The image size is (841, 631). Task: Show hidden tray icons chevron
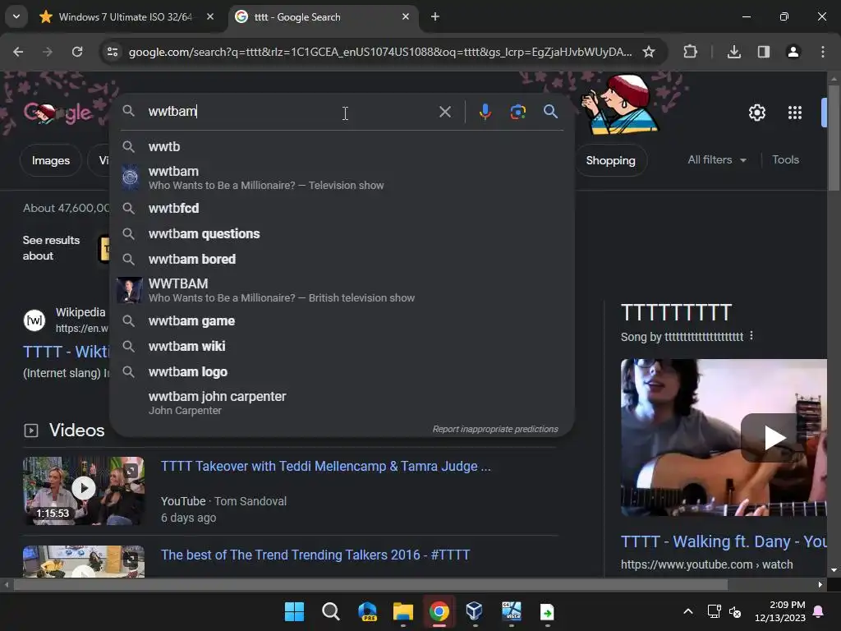tap(688, 611)
